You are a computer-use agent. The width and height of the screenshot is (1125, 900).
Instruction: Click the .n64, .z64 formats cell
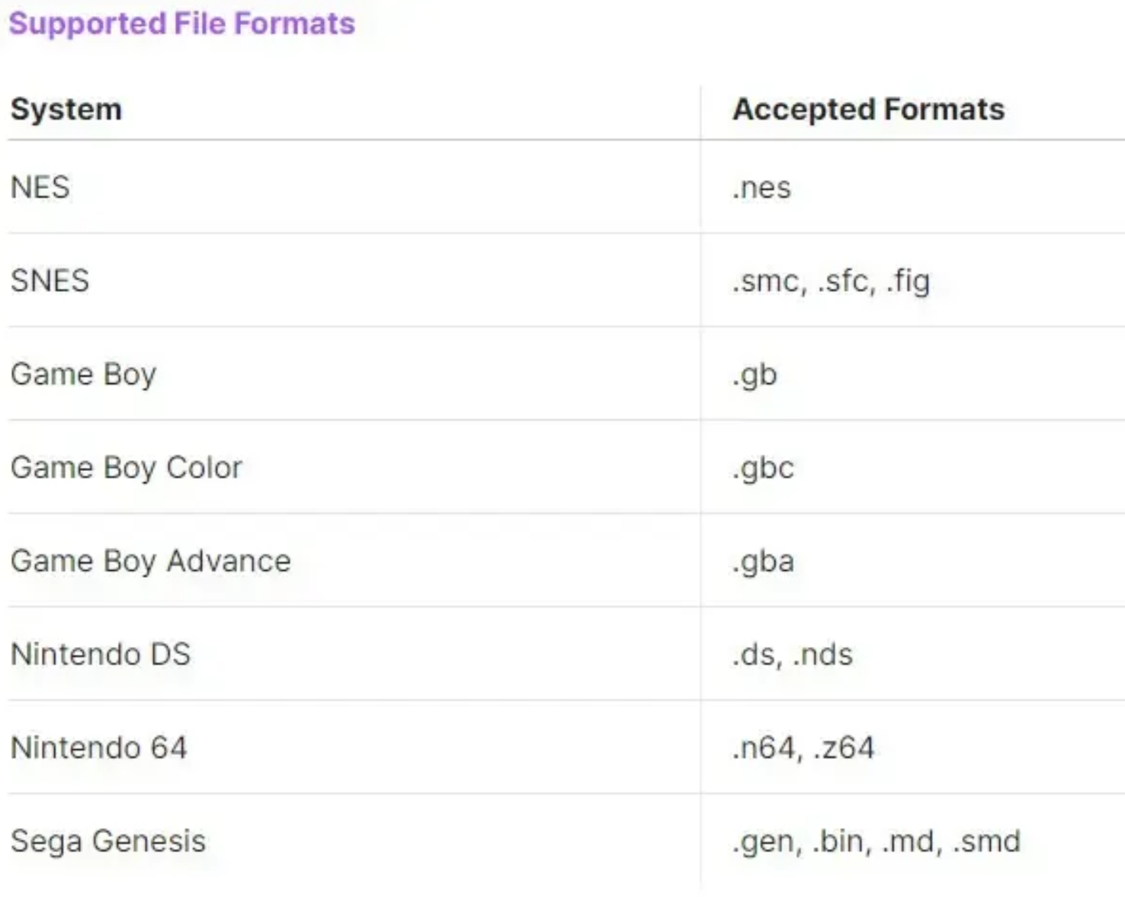point(803,748)
